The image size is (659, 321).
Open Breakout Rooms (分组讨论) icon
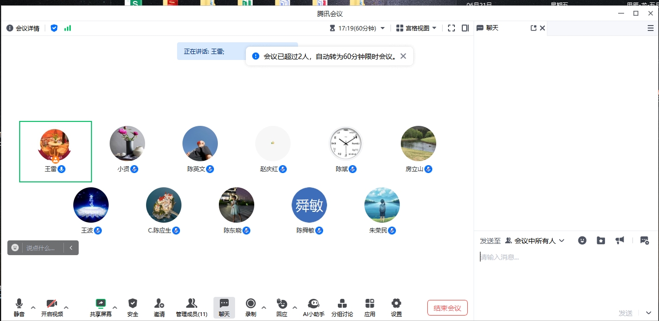tap(342, 304)
